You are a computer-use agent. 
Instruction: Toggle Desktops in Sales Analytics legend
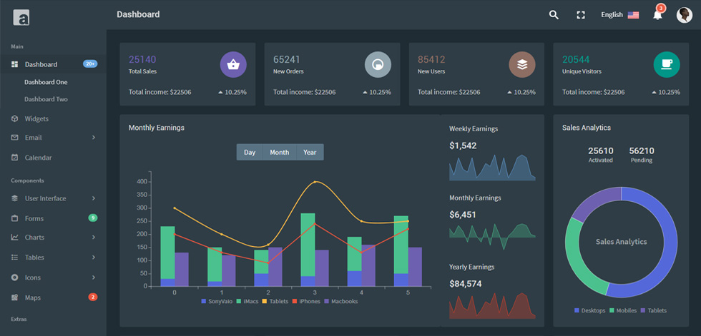(589, 310)
